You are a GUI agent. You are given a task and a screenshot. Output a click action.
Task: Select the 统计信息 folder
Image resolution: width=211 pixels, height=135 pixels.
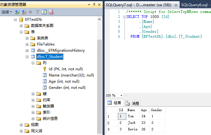click(x=50, y=119)
